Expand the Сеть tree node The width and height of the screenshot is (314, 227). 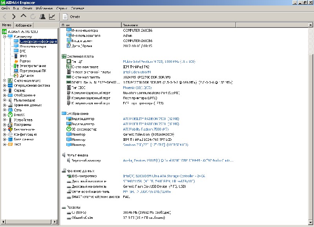point(4,110)
